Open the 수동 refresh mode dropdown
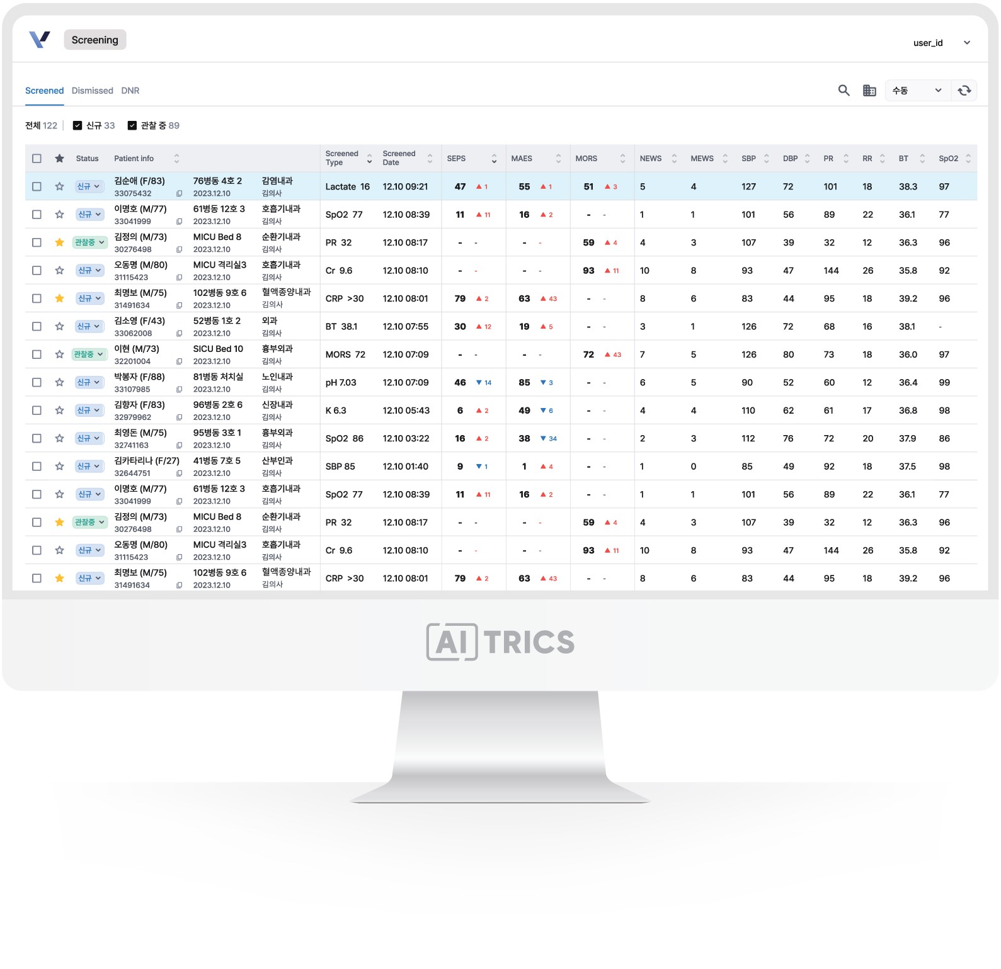This screenshot has width=1001, height=969. (916, 91)
